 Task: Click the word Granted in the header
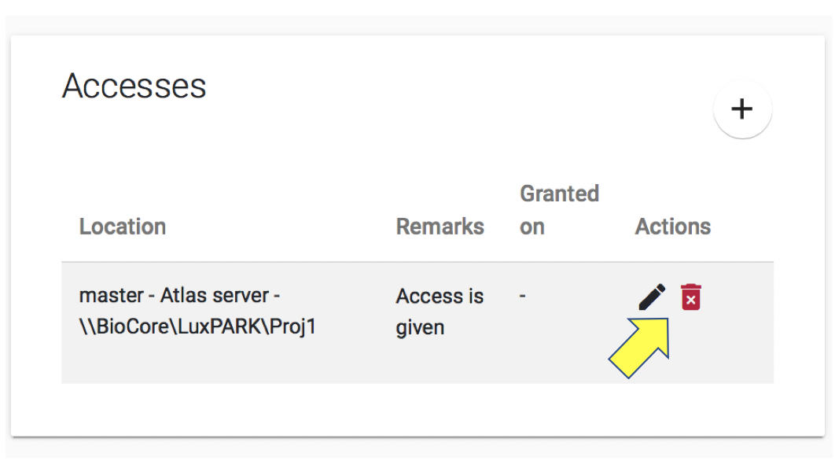559,194
